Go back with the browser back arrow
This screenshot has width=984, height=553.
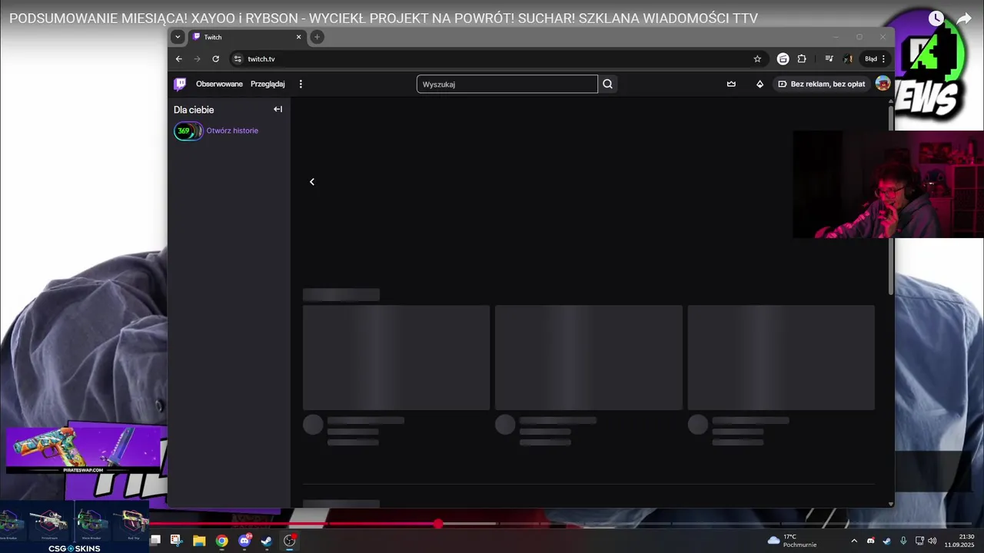point(179,58)
